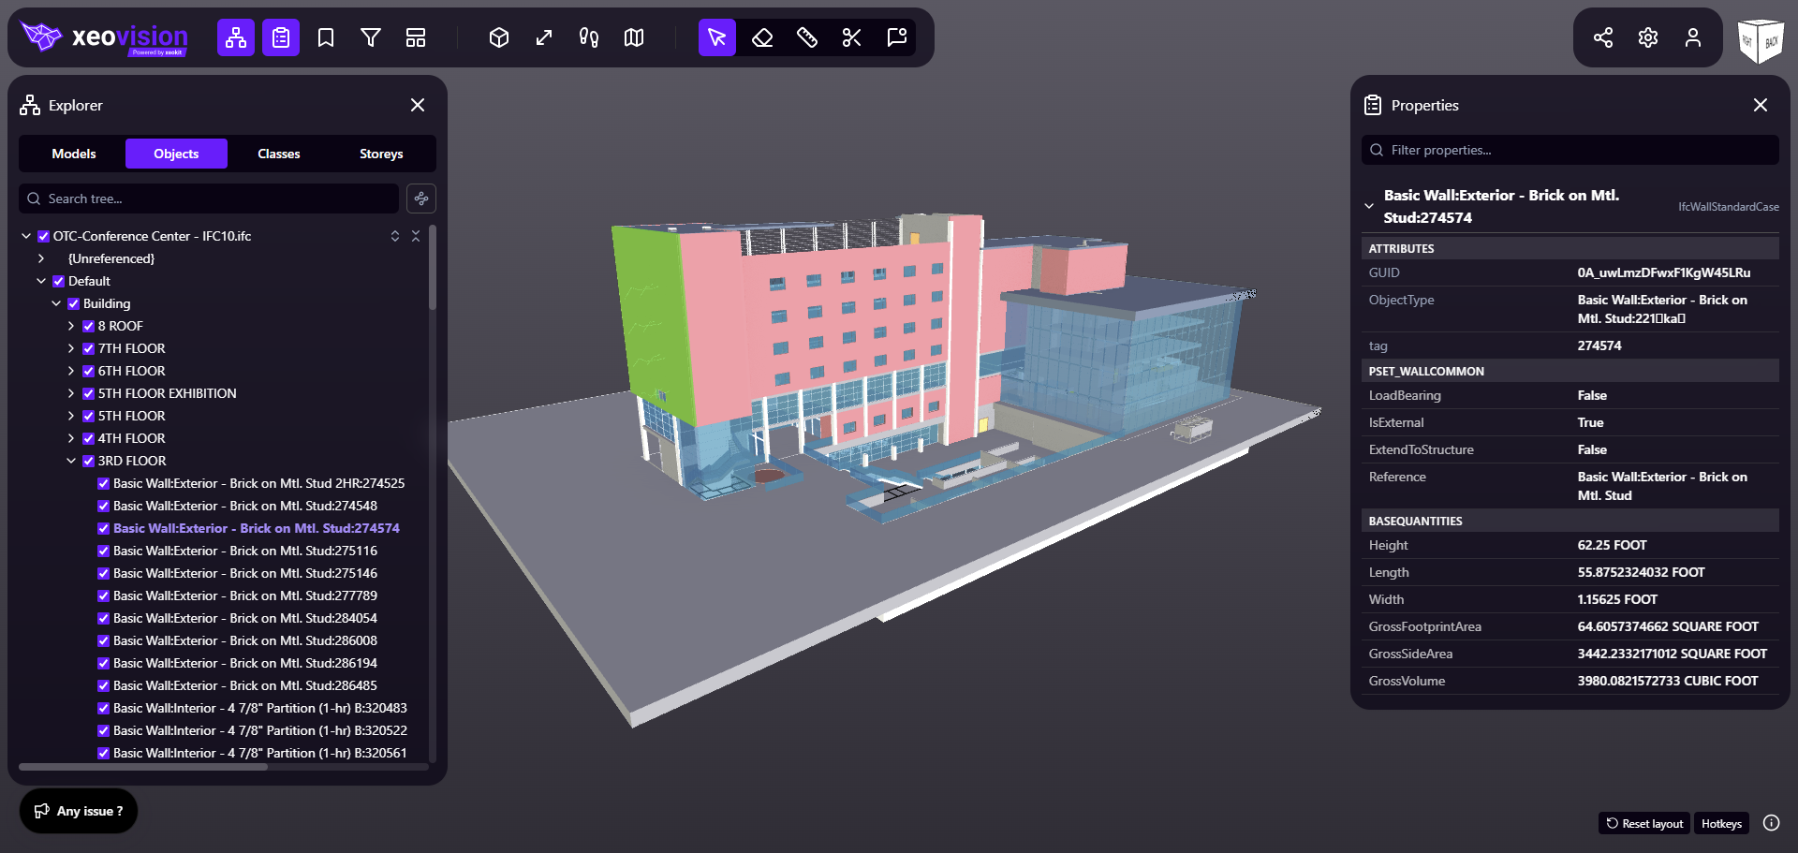Open the floor plan map icon

coord(634,37)
